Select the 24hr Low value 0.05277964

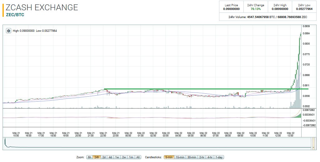click(x=304, y=9)
